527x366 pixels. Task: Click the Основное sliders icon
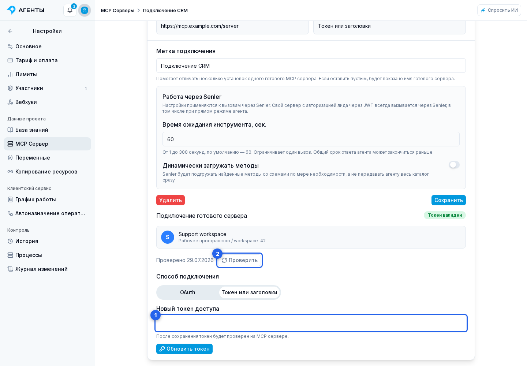[x=10, y=46]
